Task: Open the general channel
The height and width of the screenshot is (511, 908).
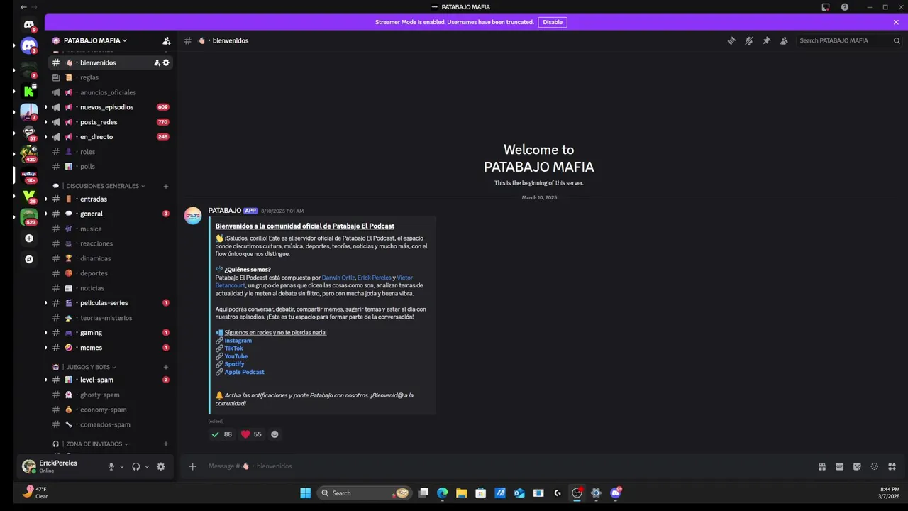Action: point(110,214)
